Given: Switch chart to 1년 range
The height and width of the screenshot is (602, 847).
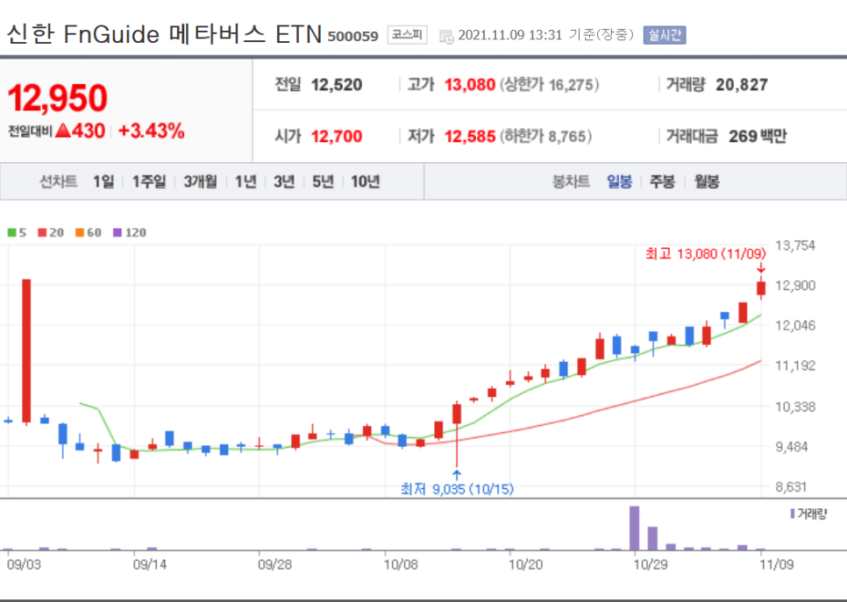Looking at the screenshot, I should pos(246,181).
